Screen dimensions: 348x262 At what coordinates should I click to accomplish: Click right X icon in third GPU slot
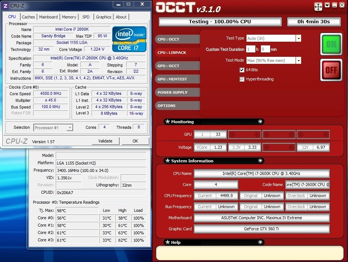pyautogui.click(x=291, y=134)
